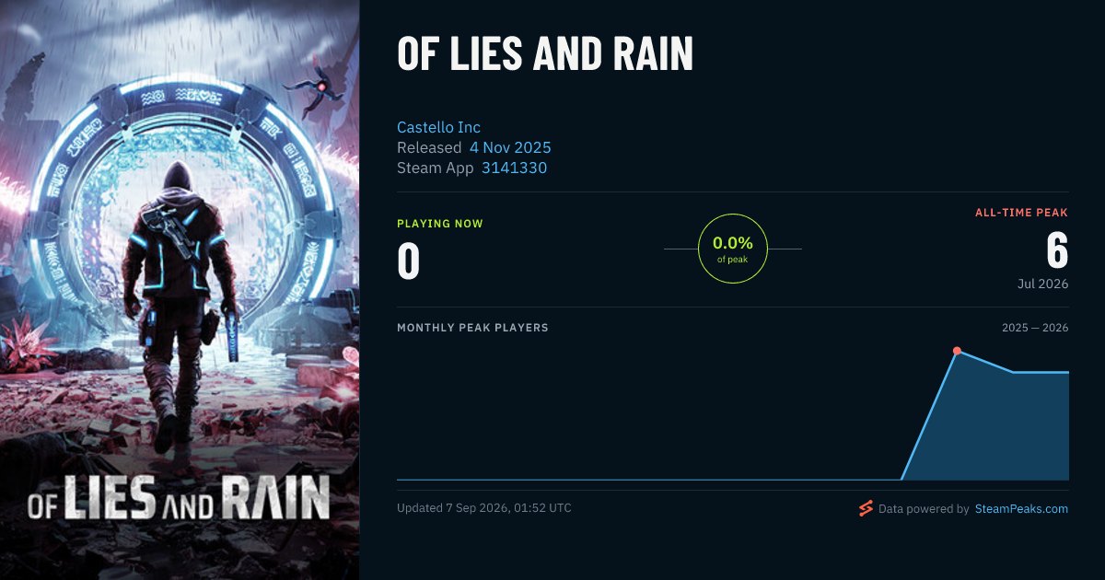Click the 0.0% of peak circle
Screen dimensions: 1105x580
pos(733,249)
